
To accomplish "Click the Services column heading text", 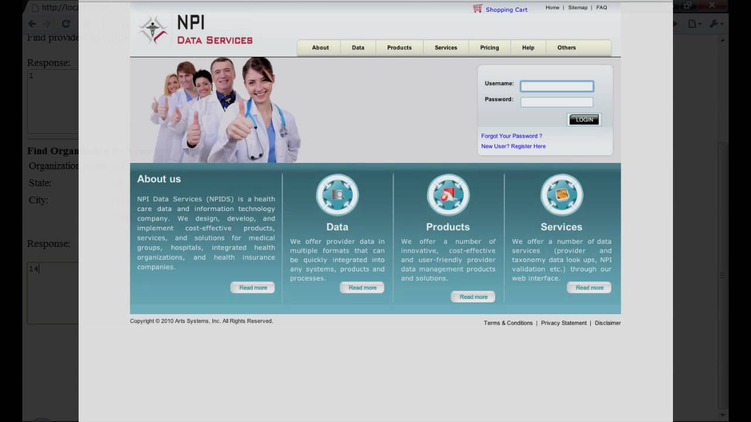I will coord(561,227).
